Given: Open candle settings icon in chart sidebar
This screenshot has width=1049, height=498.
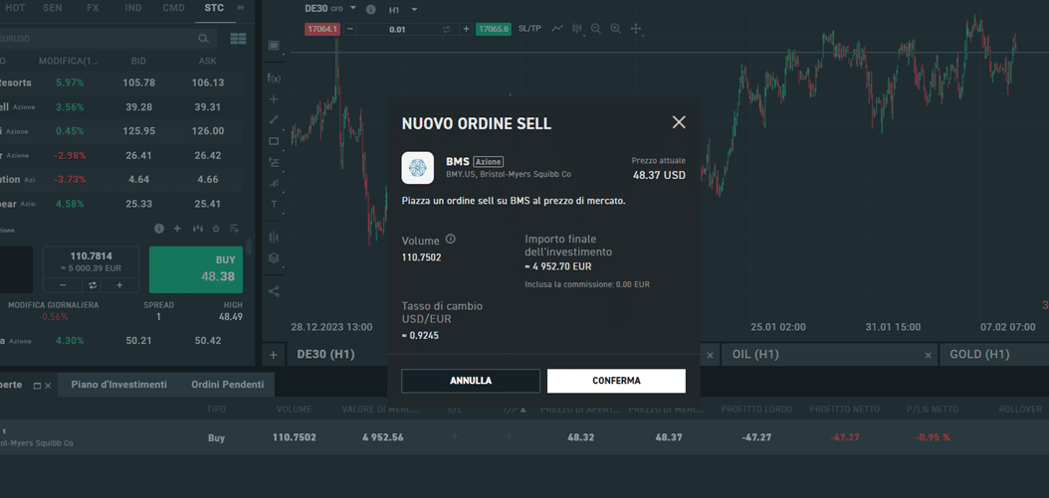Looking at the screenshot, I should pos(274,237).
